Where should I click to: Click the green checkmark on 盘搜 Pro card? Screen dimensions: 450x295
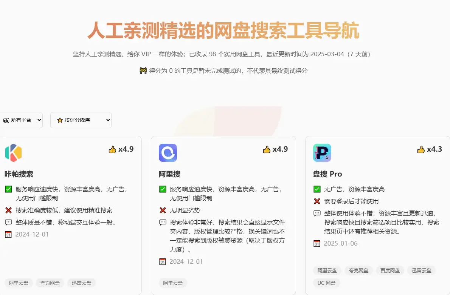pyautogui.click(x=317, y=189)
